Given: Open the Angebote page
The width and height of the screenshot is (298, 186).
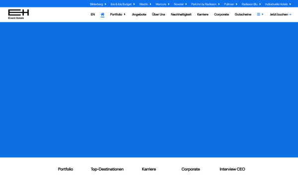Looking at the screenshot, I should [139, 14].
